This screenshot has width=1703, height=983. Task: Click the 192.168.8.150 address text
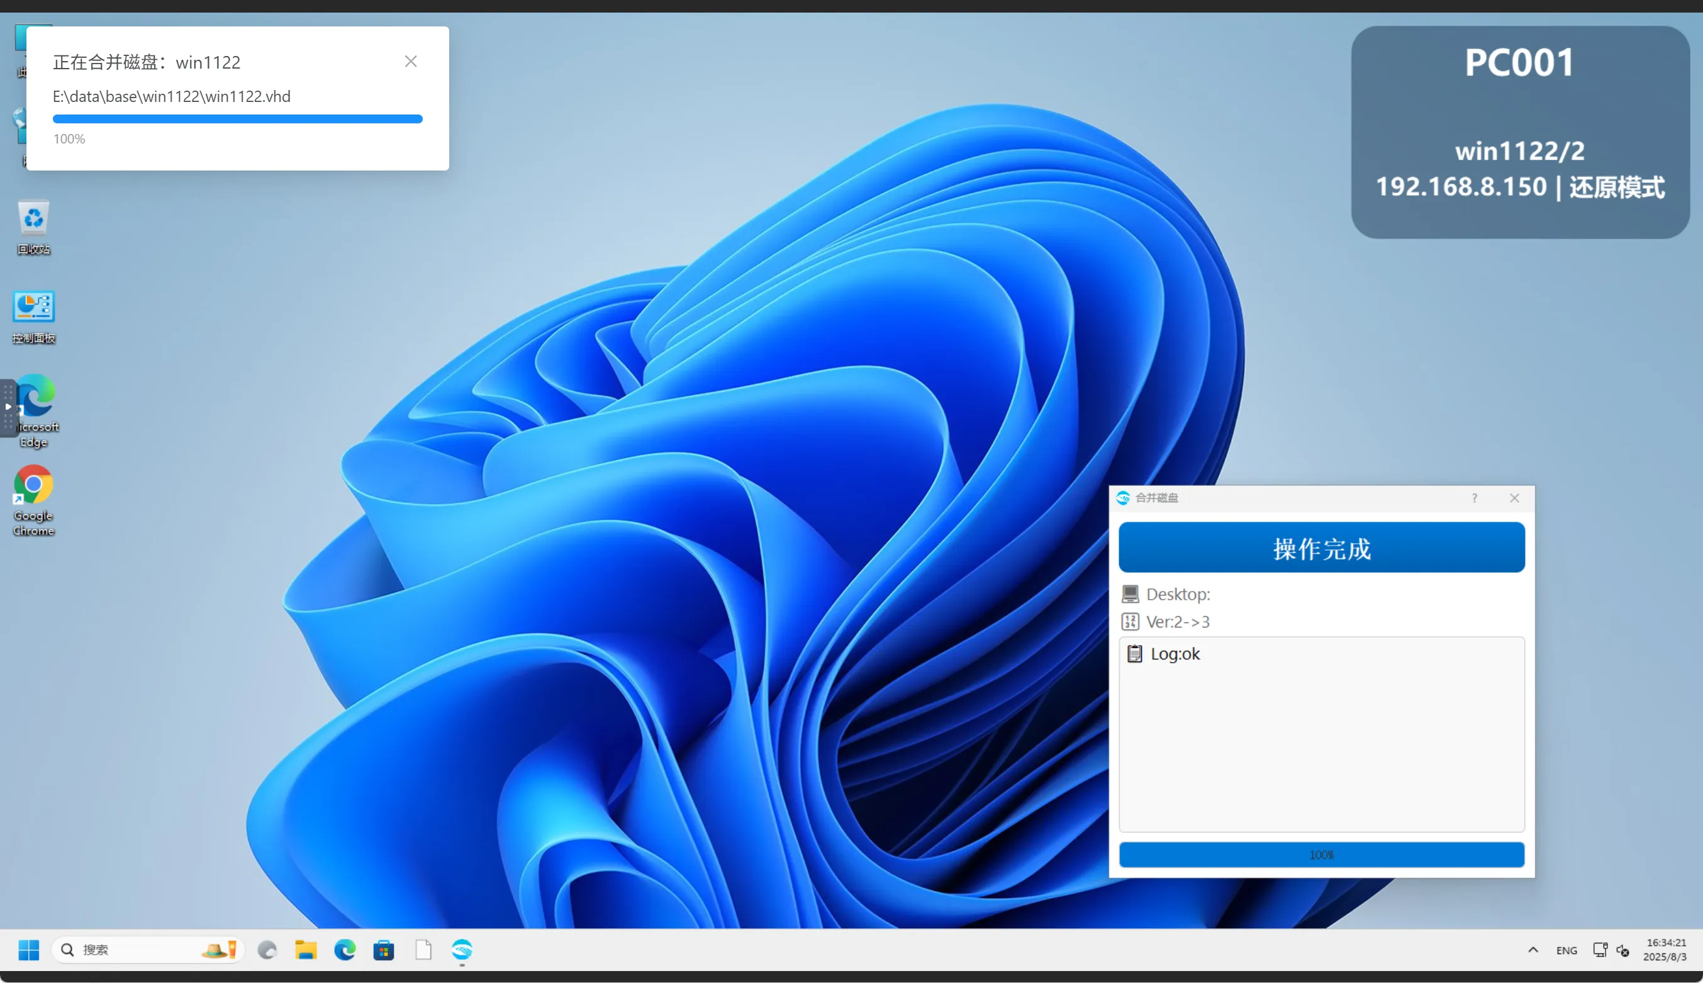[x=1461, y=186]
